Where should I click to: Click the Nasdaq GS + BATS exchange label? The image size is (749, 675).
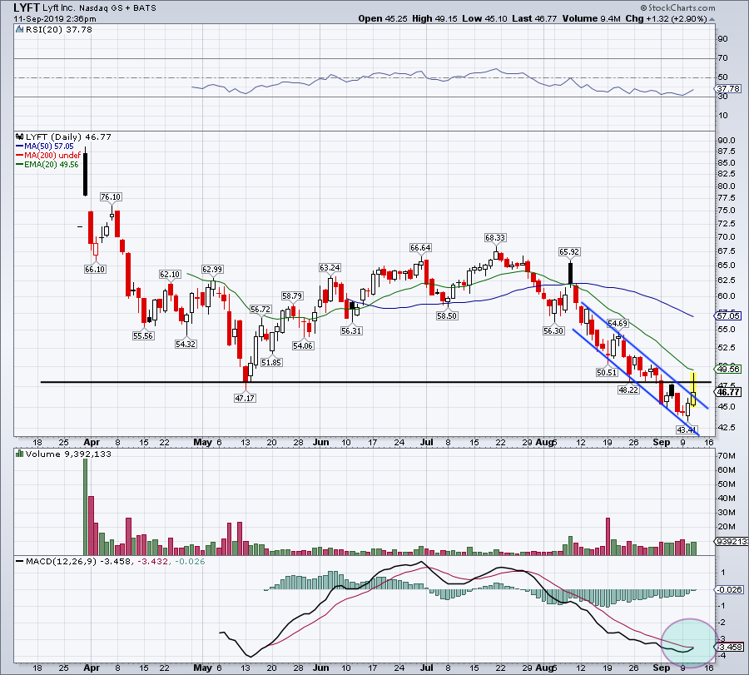pos(117,8)
